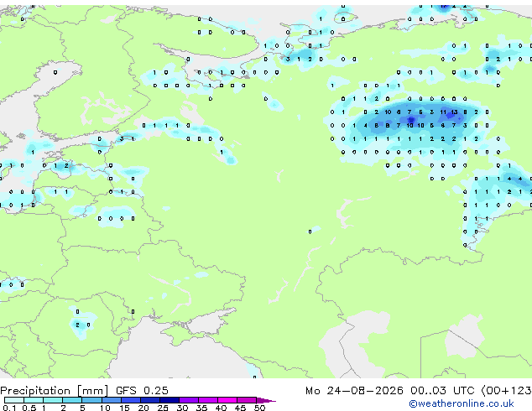Click the 2–5 mm legend color swatch
This screenshot has height=411, width=532.
click(72, 400)
